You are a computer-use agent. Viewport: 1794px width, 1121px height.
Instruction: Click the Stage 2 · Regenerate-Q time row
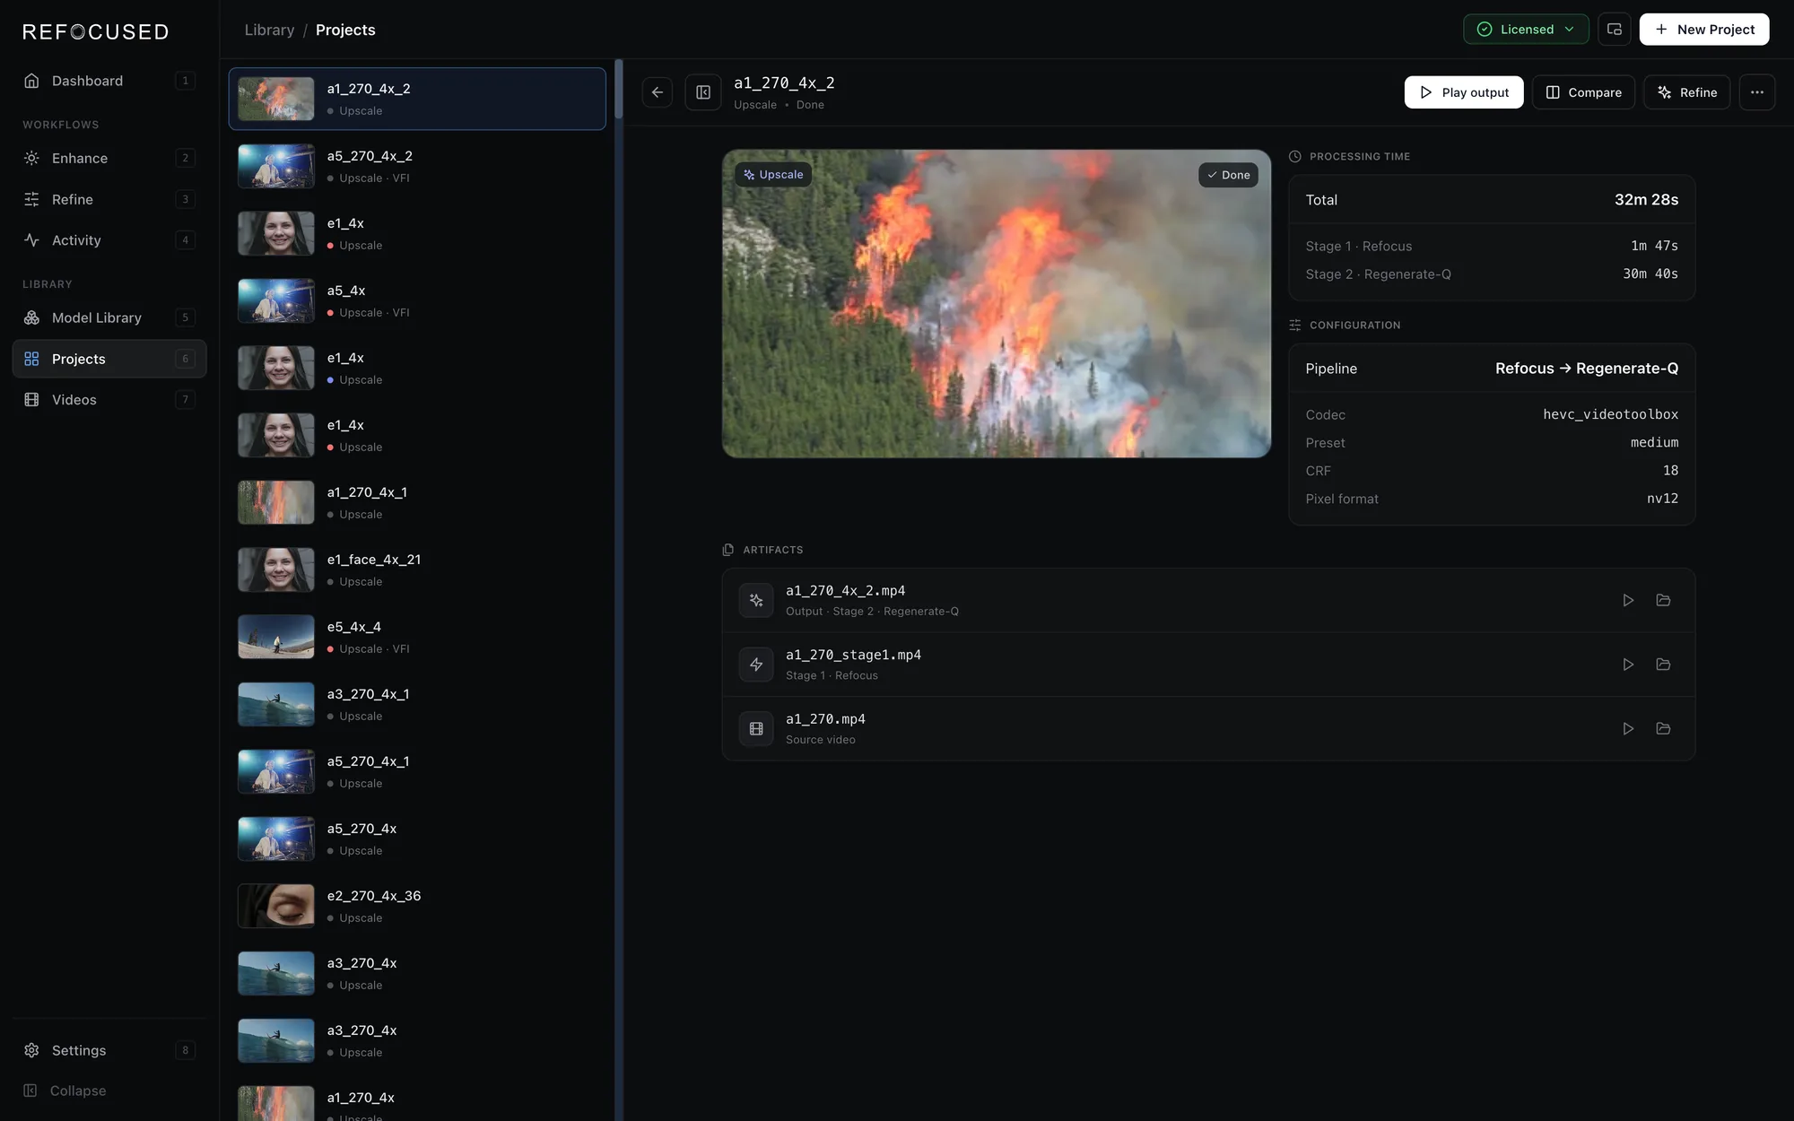point(1492,274)
